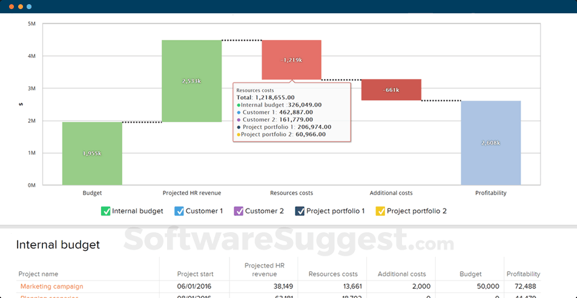The width and height of the screenshot is (577, 298).
Task: Open the Marketing campaign project link
Action: 51,287
